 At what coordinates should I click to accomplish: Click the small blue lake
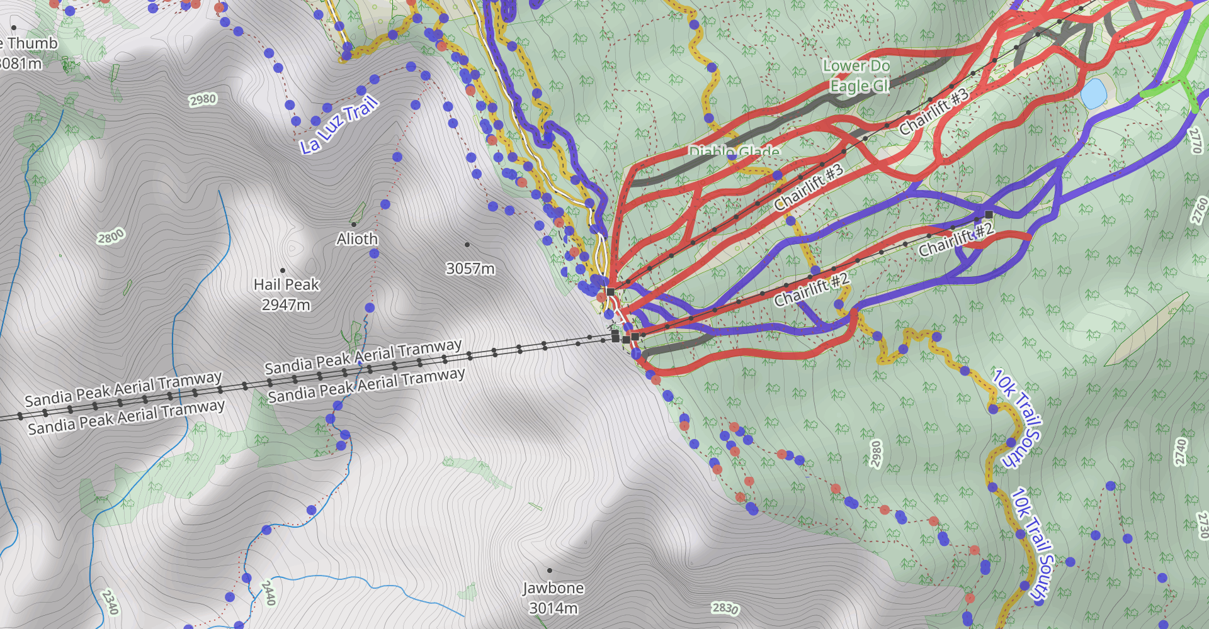coord(1094,93)
